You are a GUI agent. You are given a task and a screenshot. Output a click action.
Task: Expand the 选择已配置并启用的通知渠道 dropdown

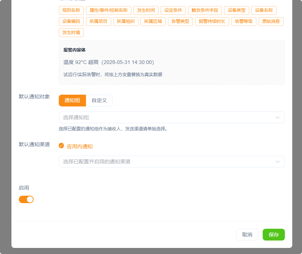coord(172,161)
